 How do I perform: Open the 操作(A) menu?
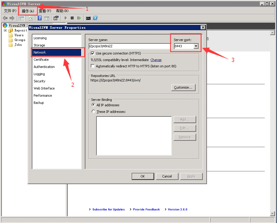28,11
